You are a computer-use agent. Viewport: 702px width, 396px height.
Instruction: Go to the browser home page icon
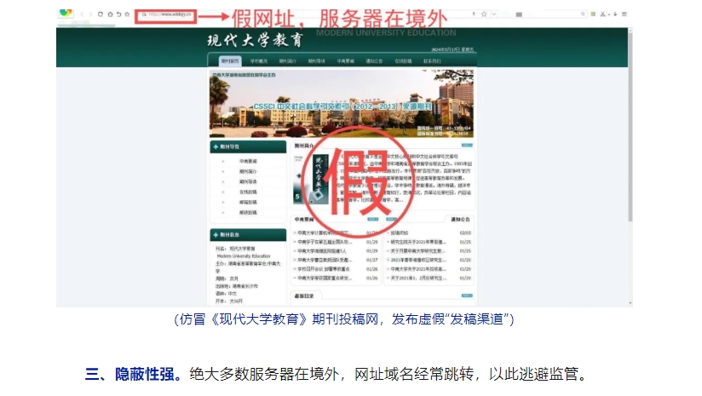[x=110, y=14]
